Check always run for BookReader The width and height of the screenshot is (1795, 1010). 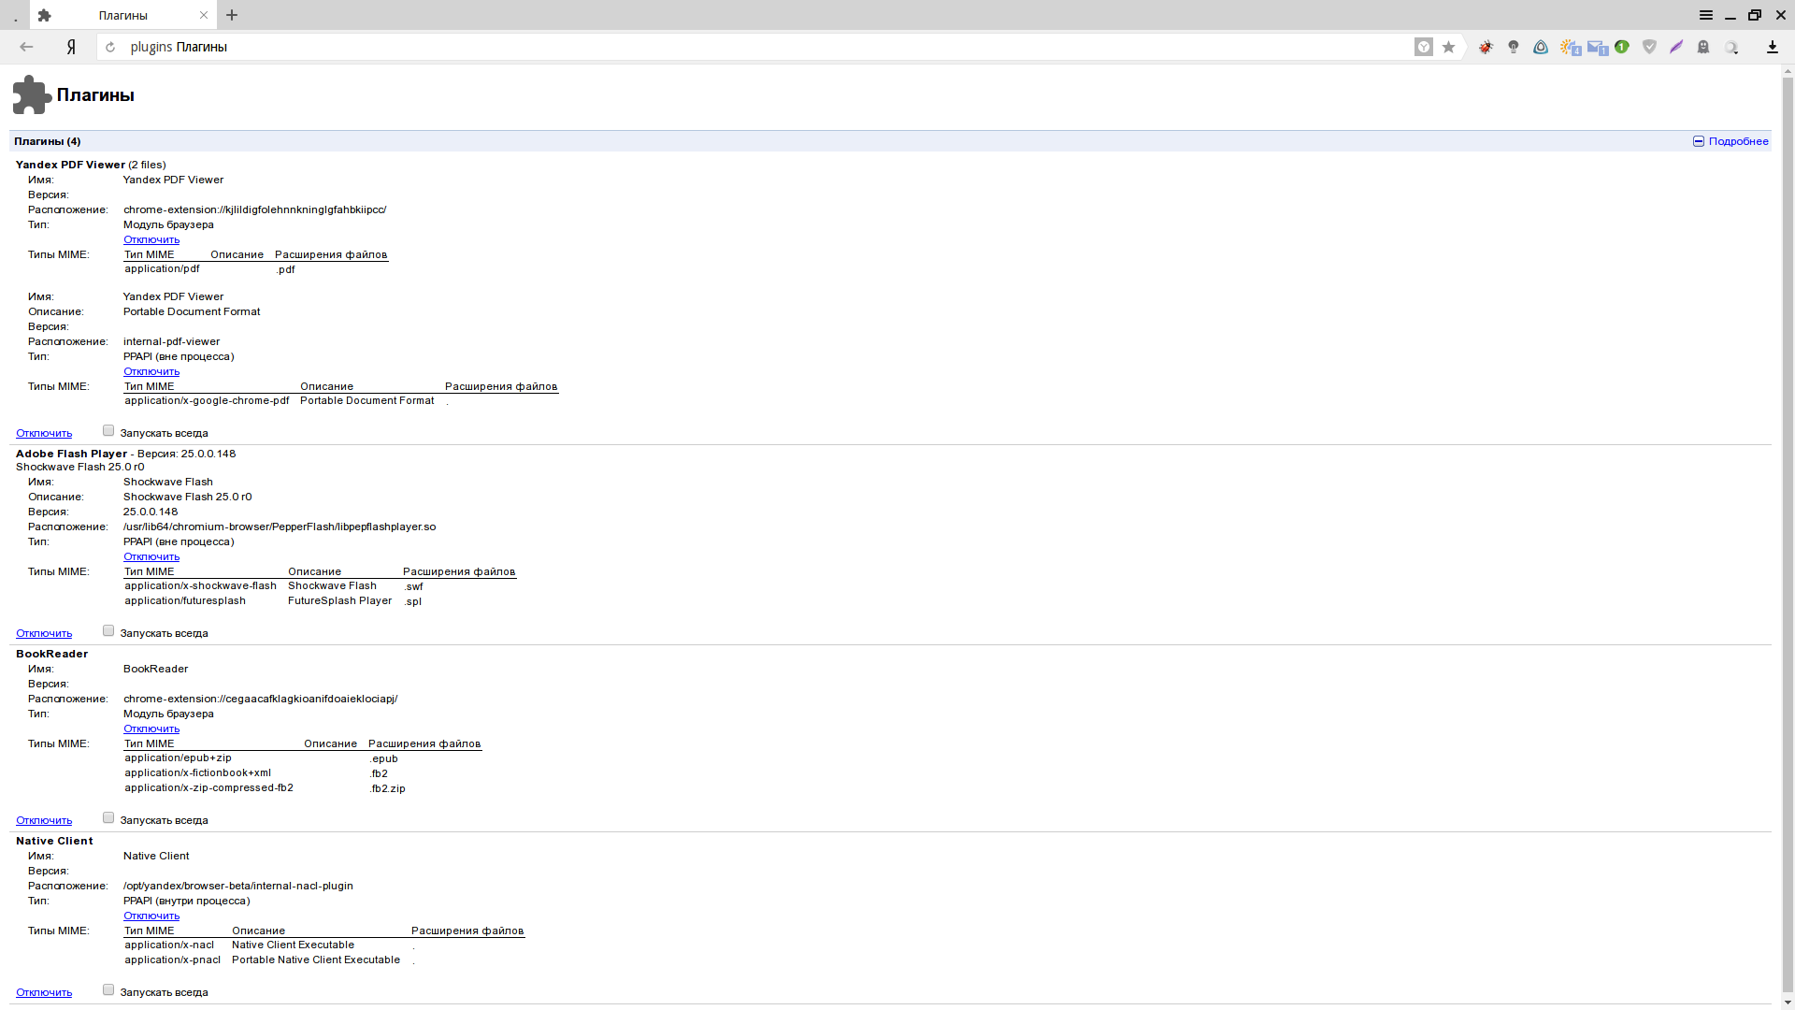pos(108,818)
